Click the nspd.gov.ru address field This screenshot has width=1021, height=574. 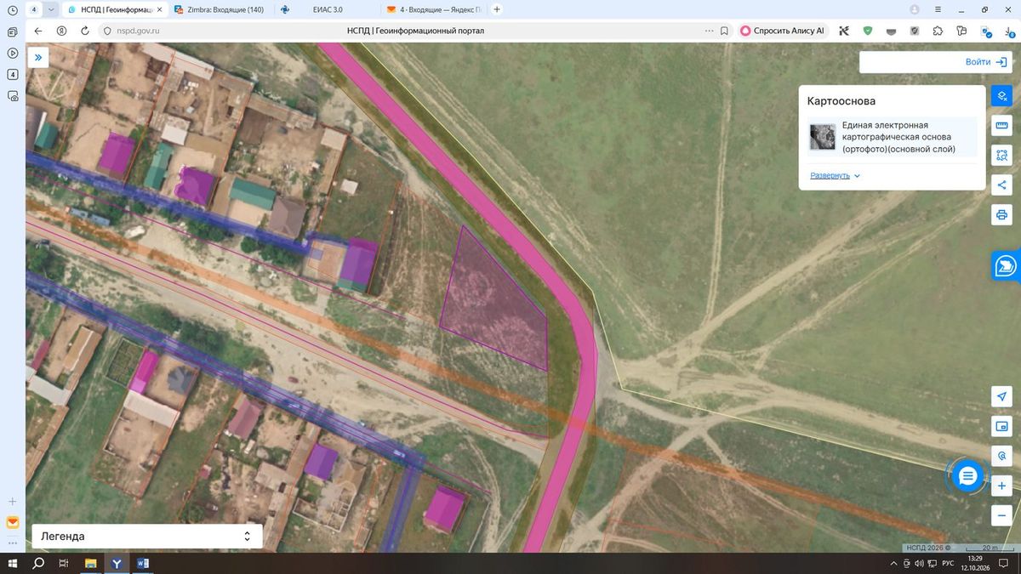click(x=138, y=31)
